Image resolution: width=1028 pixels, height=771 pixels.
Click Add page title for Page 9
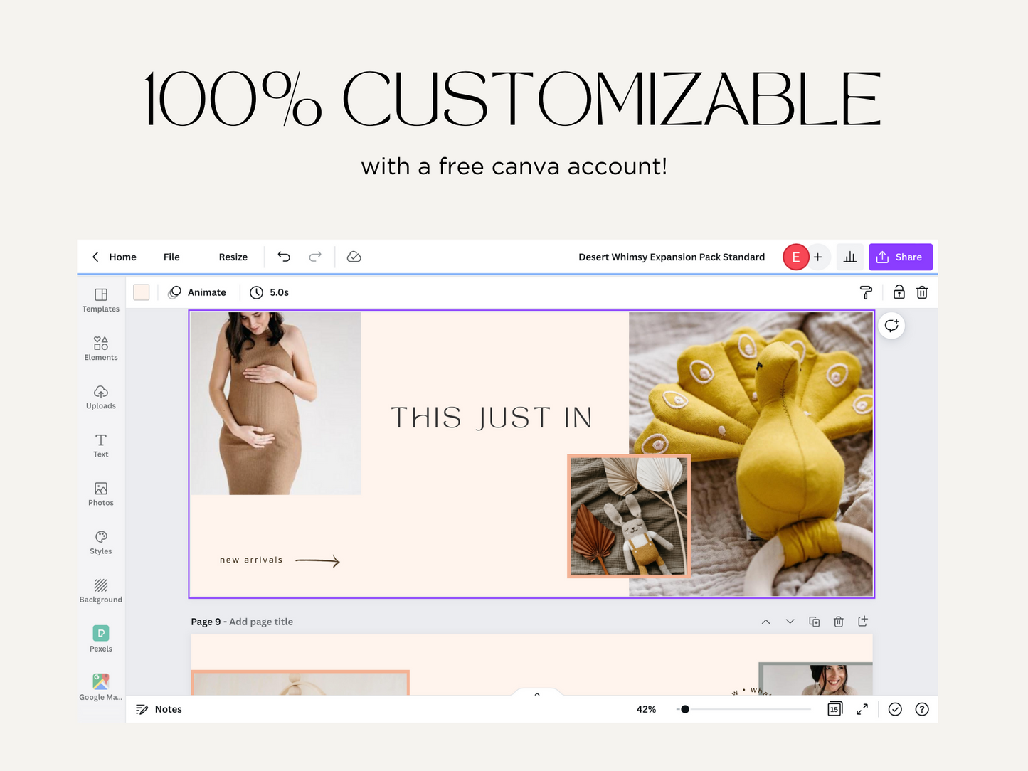click(261, 622)
